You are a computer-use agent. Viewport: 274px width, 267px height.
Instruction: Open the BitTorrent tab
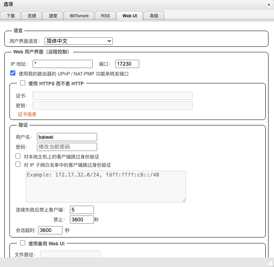[x=79, y=16]
